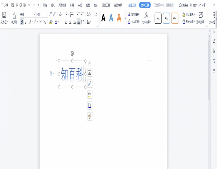Click the decrease indent icon
Image resolution: width=217 pixels, height=169 pixels.
coord(78,14)
